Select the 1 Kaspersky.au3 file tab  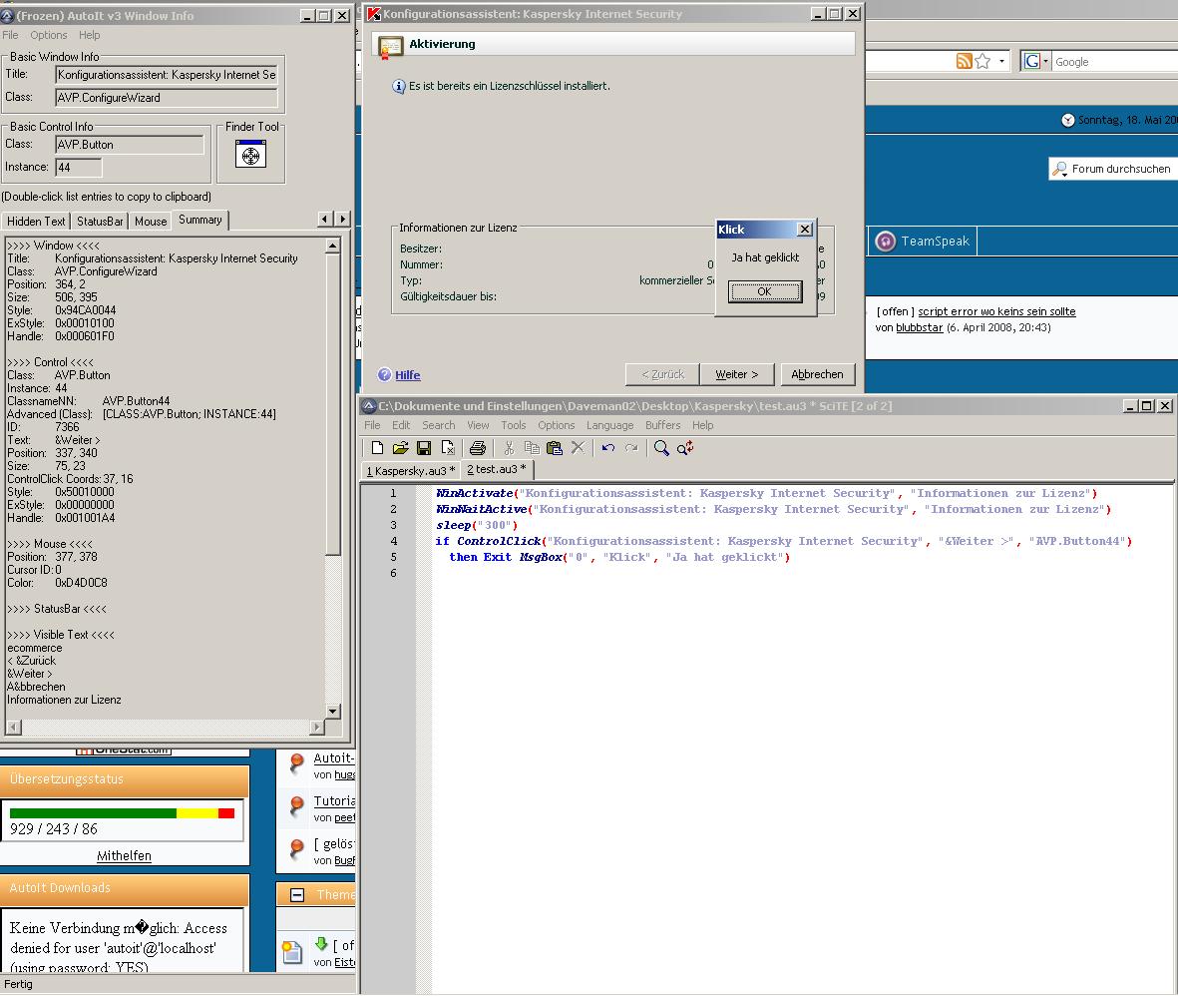[410, 469]
